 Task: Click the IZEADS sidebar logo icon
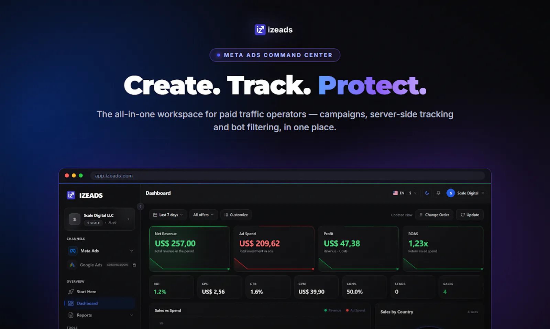tap(71, 195)
